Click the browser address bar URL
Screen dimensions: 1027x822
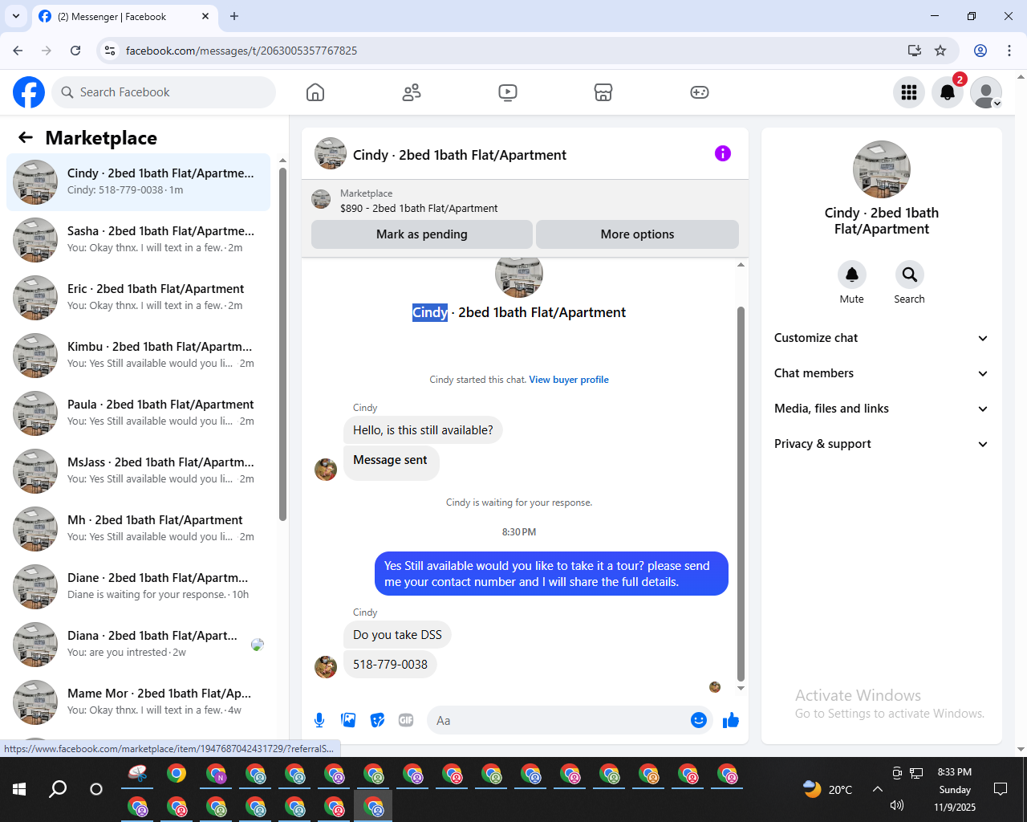(x=242, y=51)
